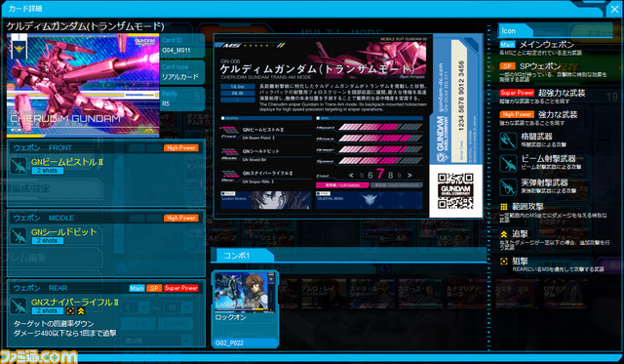Click the cost selector left arrow
Viewport: 624px width, 364px height.
(x=351, y=176)
